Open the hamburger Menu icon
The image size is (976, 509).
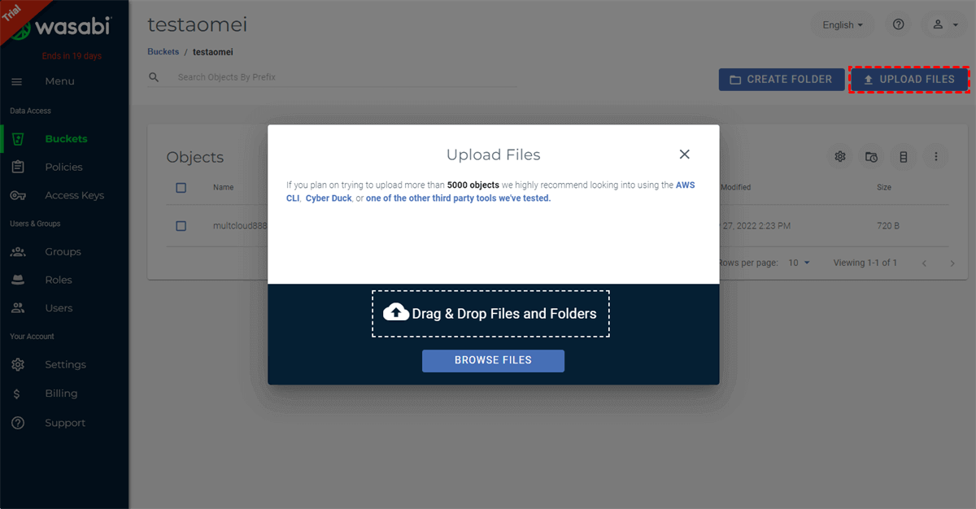(17, 81)
